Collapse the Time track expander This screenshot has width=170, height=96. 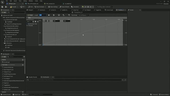(x=27, y=18)
